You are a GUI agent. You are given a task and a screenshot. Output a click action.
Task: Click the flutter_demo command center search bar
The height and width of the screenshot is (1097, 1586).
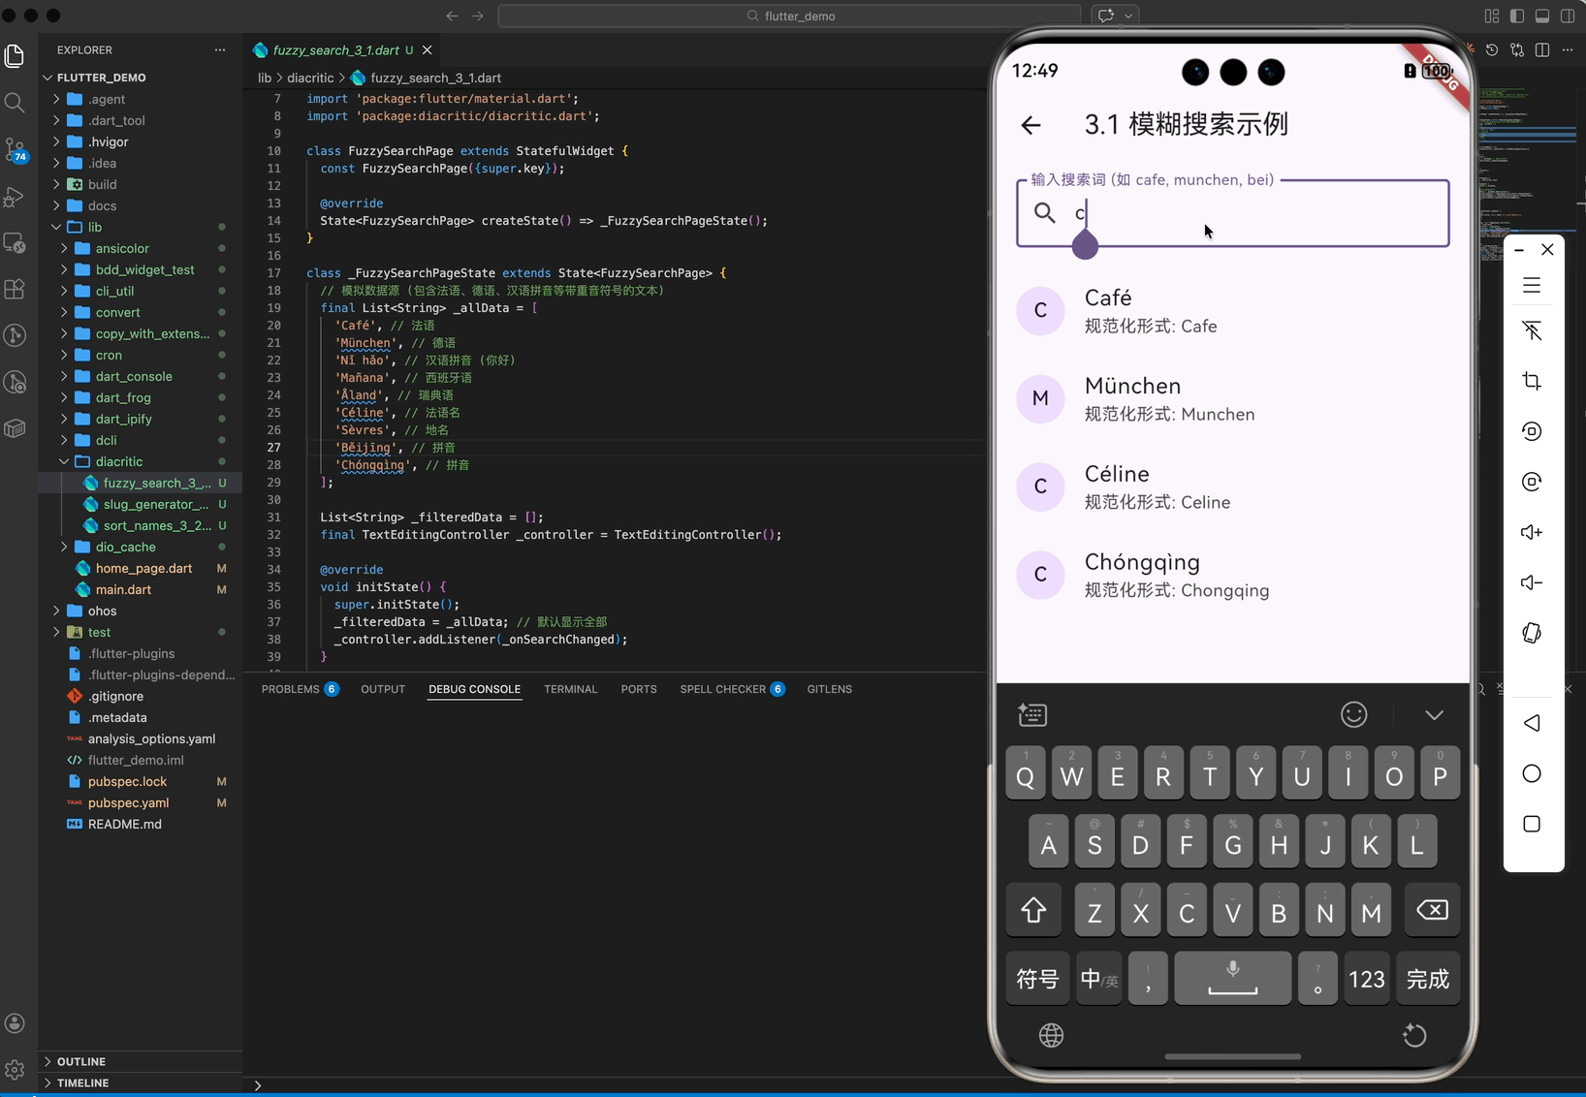pos(789,16)
